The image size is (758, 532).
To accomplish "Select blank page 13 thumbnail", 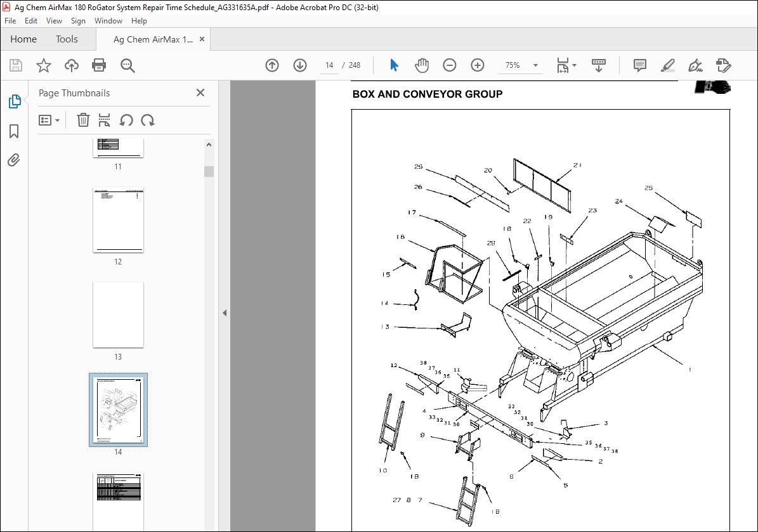I will (x=118, y=315).
